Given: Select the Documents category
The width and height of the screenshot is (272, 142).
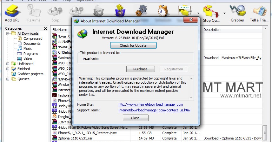Looking at the screenshot, I should [32, 44].
